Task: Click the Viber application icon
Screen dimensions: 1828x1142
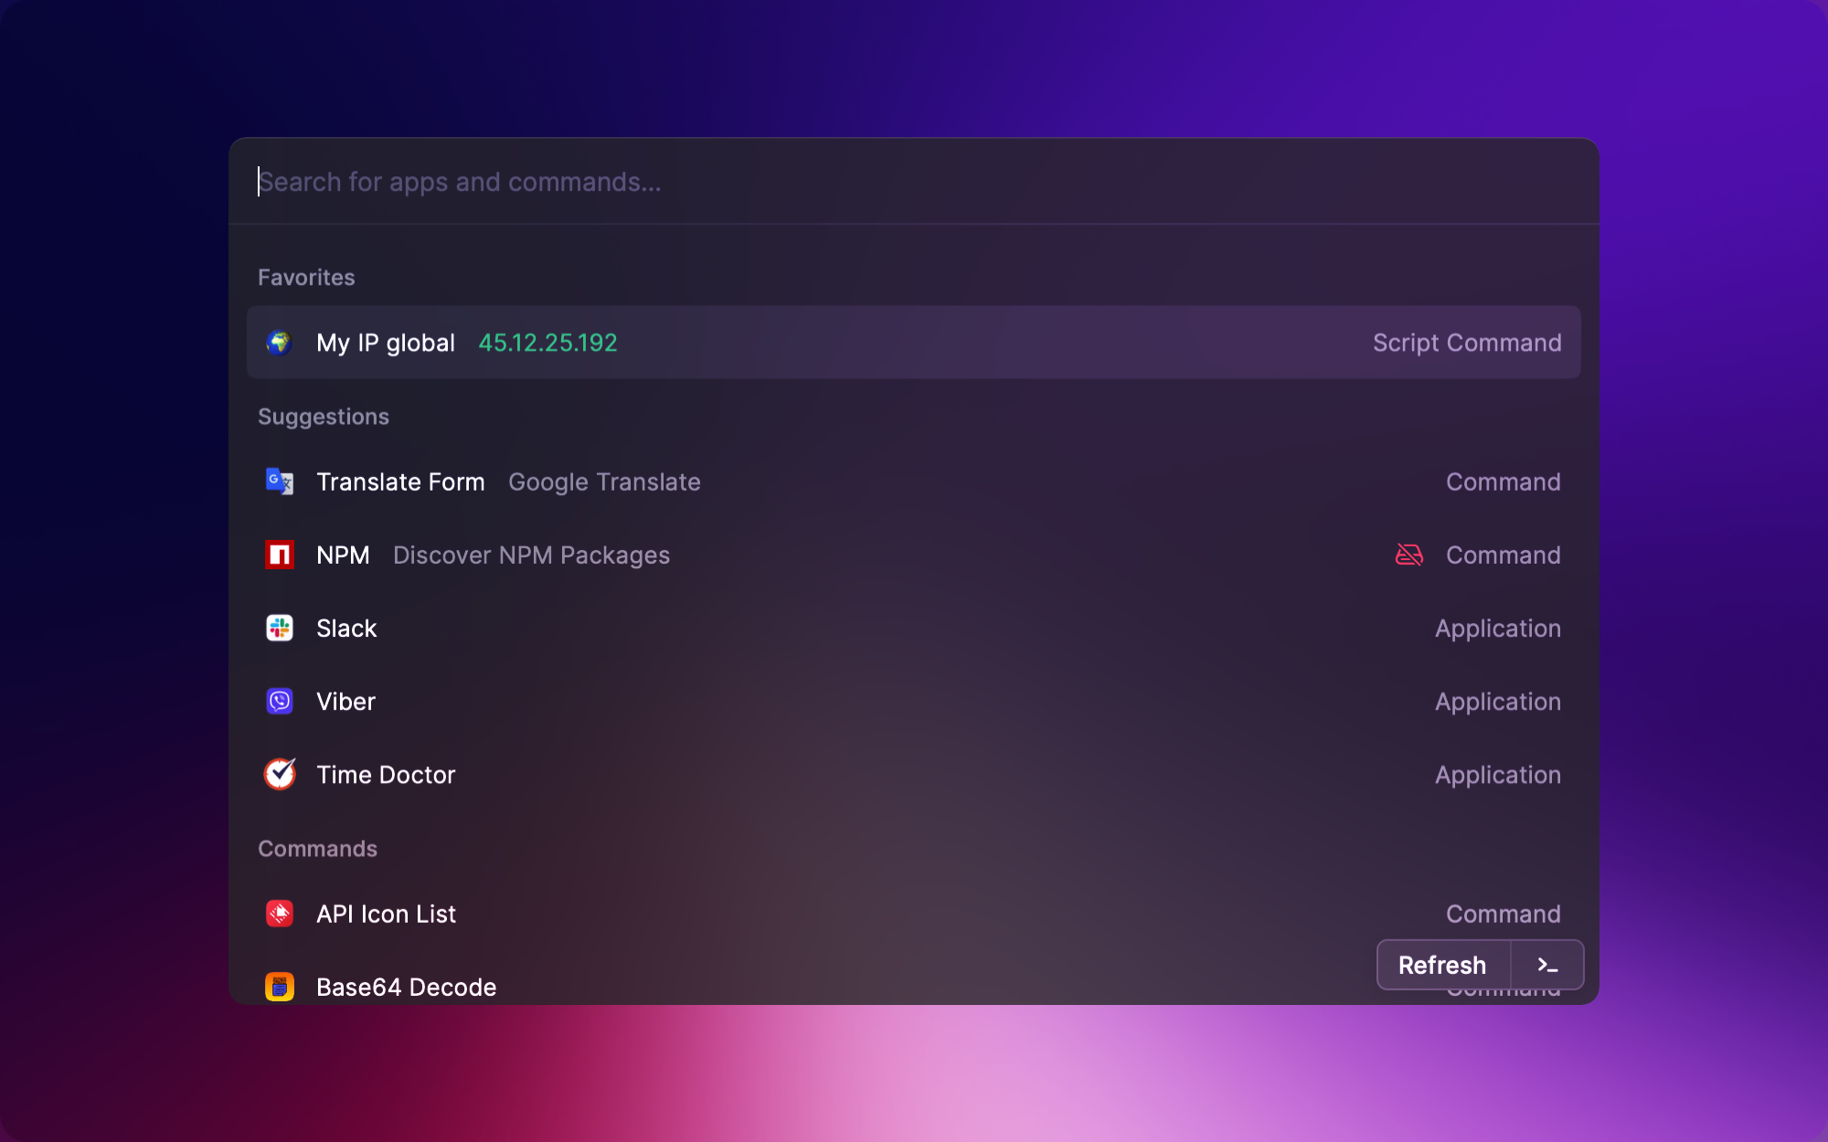Action: [x=280, y=701]
